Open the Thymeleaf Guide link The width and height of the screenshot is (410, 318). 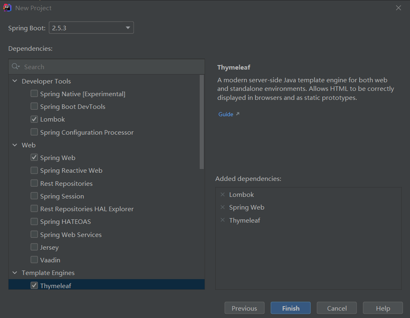coord(225,114)
